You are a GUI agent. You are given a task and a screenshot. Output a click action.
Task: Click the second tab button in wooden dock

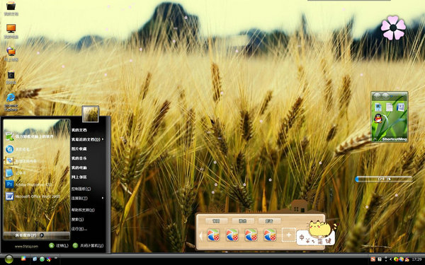243,221
